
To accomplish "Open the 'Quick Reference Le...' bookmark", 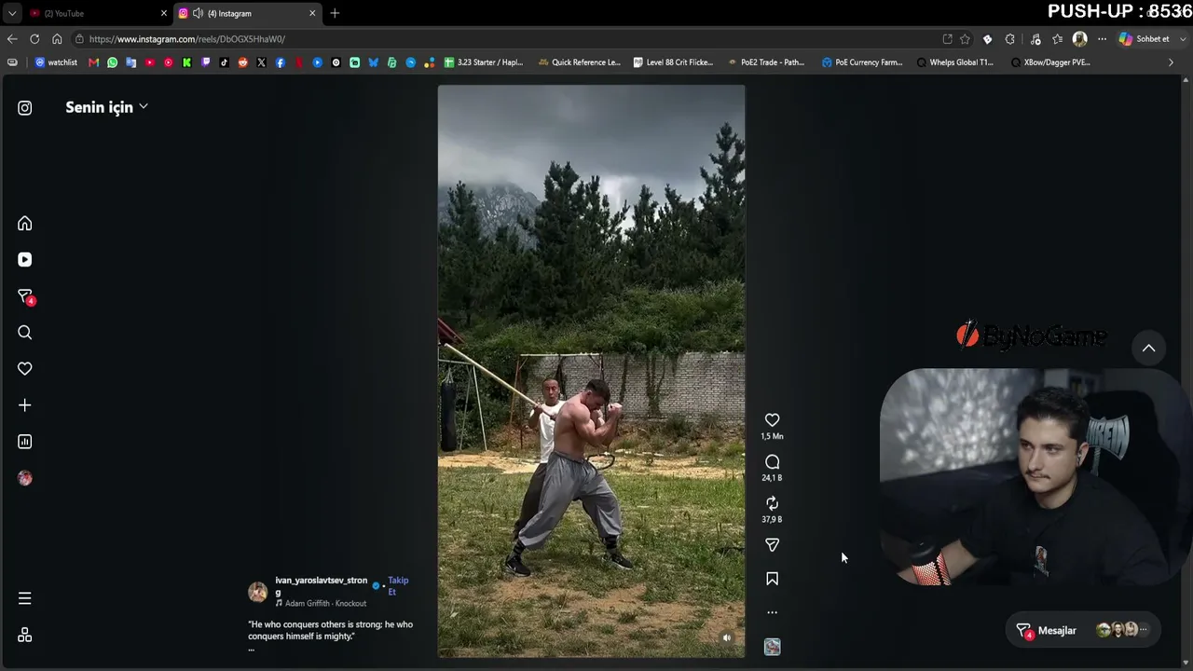I will pyautogui.click(x=578, y=62).
